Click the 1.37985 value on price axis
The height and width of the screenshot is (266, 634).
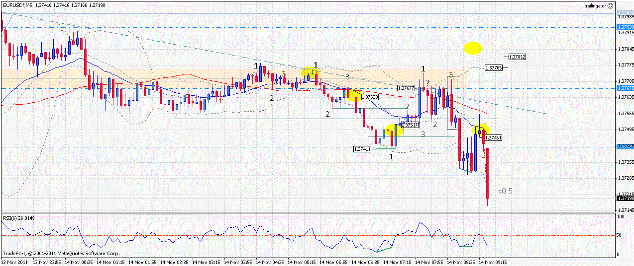click(x=626, y=17)
